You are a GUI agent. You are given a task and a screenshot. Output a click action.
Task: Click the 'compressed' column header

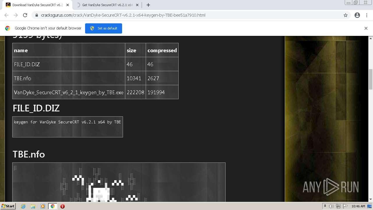click(162, 50)
